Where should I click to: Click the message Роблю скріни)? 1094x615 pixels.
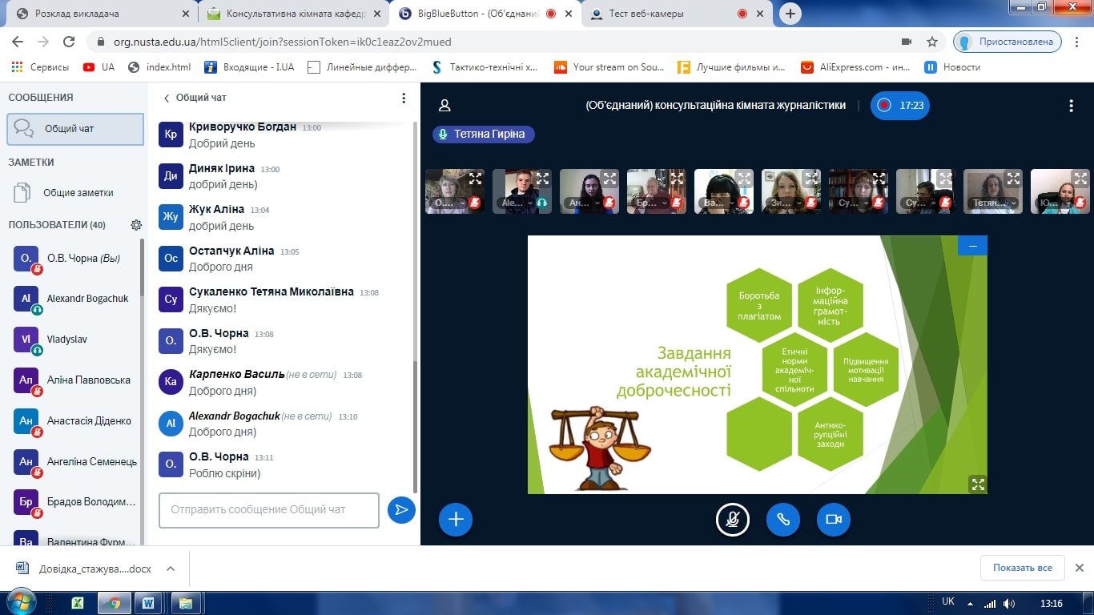point(224,473)
